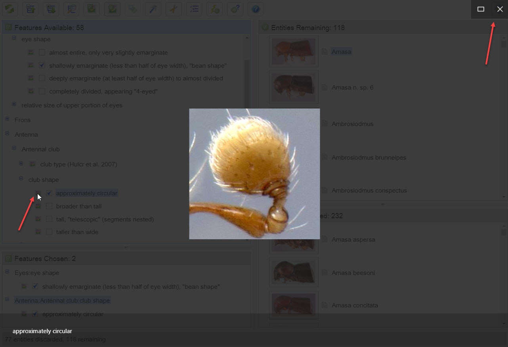
Task: Maximize the image viewer overlay
Action: tap(481, 9)
